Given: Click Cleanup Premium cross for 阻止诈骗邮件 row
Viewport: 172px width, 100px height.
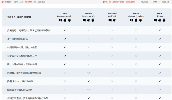Looking at the screenshot, I should point(136,64).
